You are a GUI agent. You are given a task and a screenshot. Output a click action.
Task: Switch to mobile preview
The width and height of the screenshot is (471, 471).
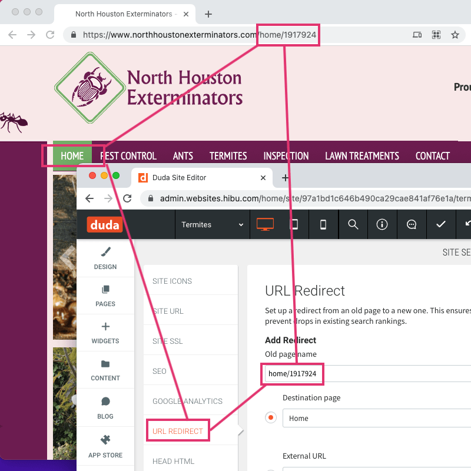tap(323, 225)
